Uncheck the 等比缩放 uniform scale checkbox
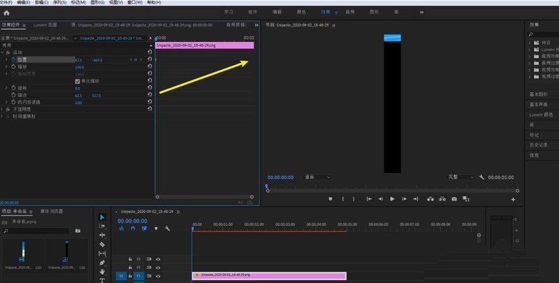Screen dimensions: 559x283 pos(77,81)
